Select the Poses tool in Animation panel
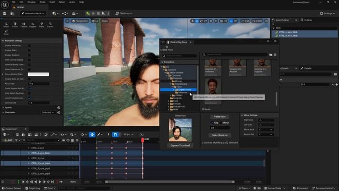The width and height of the screenshot is (339, 191). (x=15, y=25)
